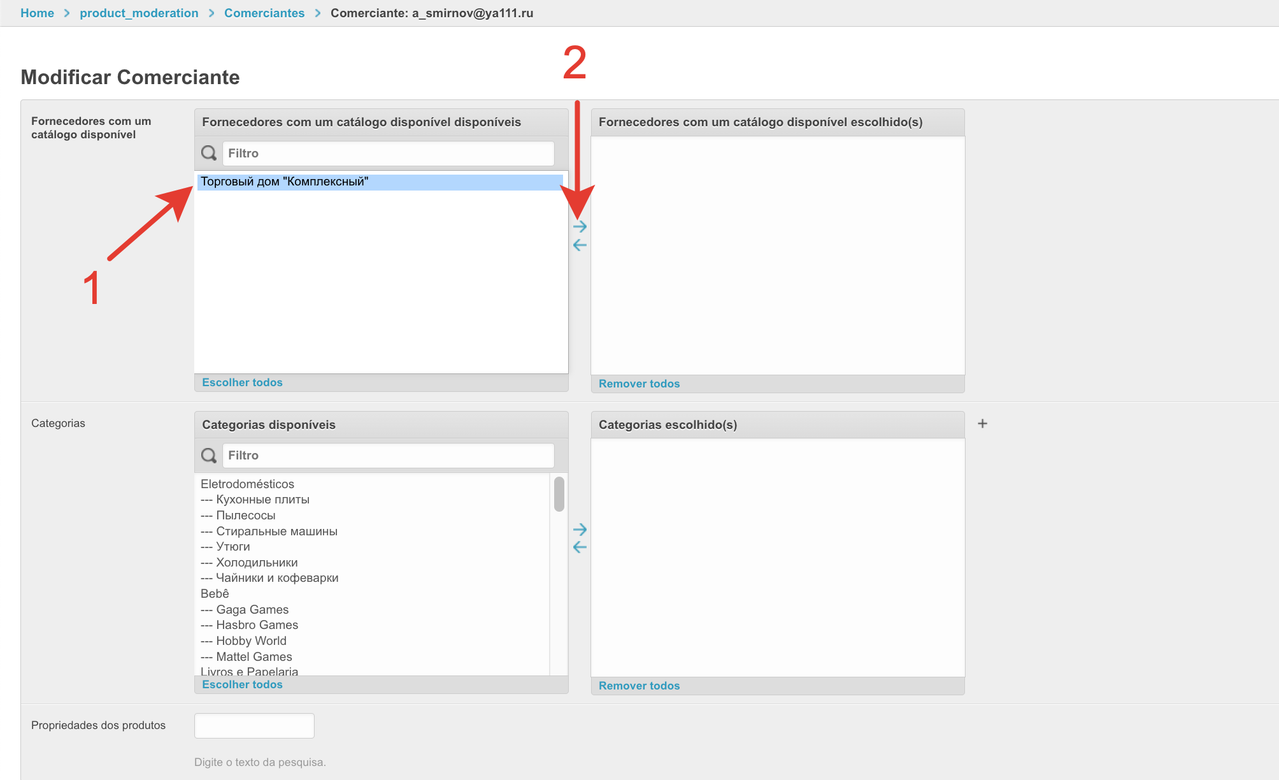Open Comerciantes breadcrumb link
The height and width of the screenshot is (780, 1279).
264,13
